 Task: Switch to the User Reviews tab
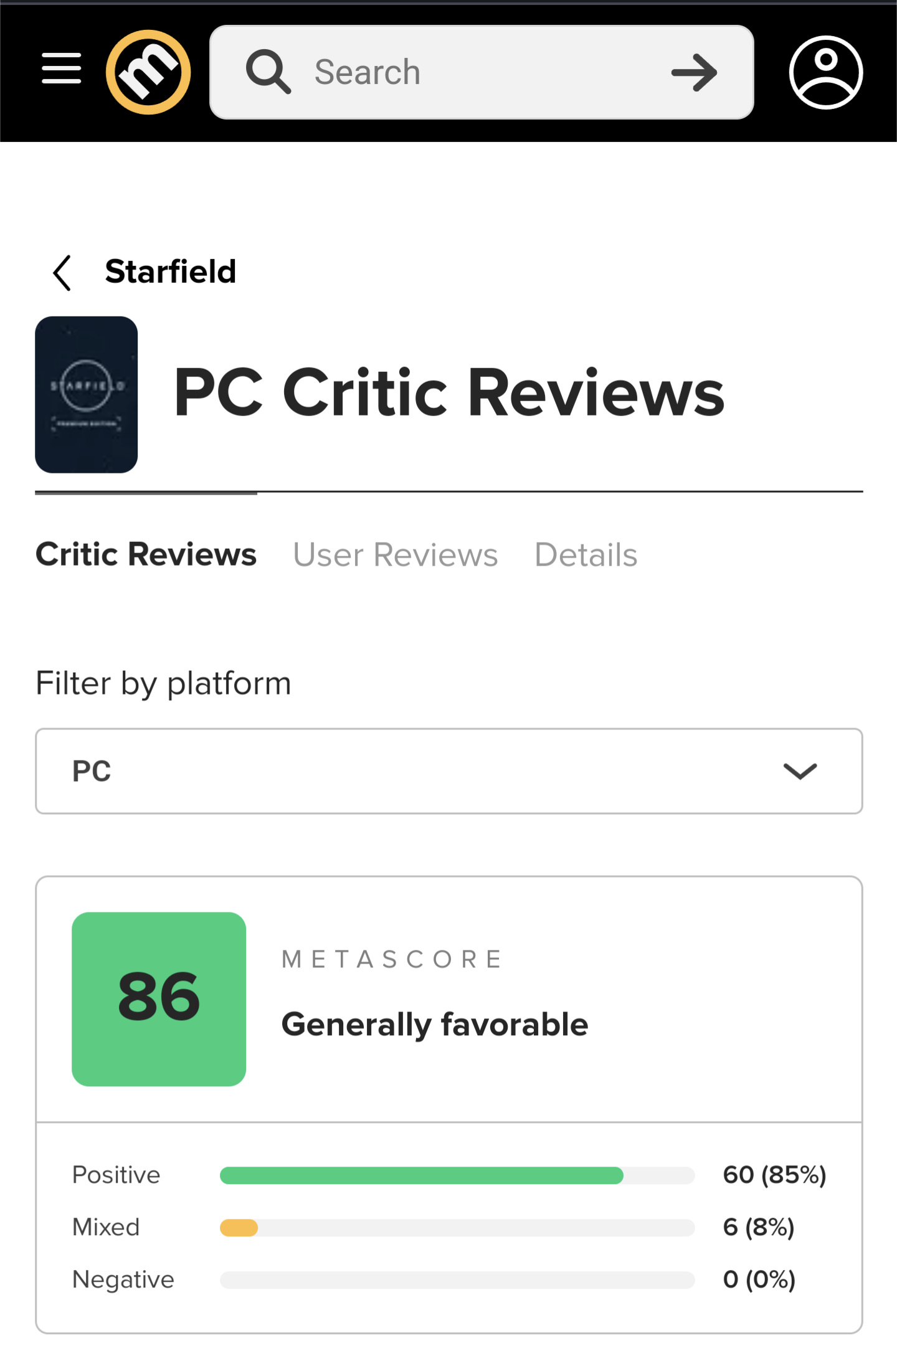click(396, 554)
